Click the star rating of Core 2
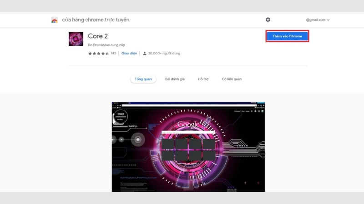Screen dimensions: 364x204 click(x=98, y=53)
